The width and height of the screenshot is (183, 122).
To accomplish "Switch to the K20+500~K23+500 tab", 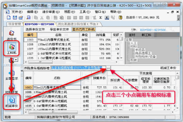I will 39,24.
